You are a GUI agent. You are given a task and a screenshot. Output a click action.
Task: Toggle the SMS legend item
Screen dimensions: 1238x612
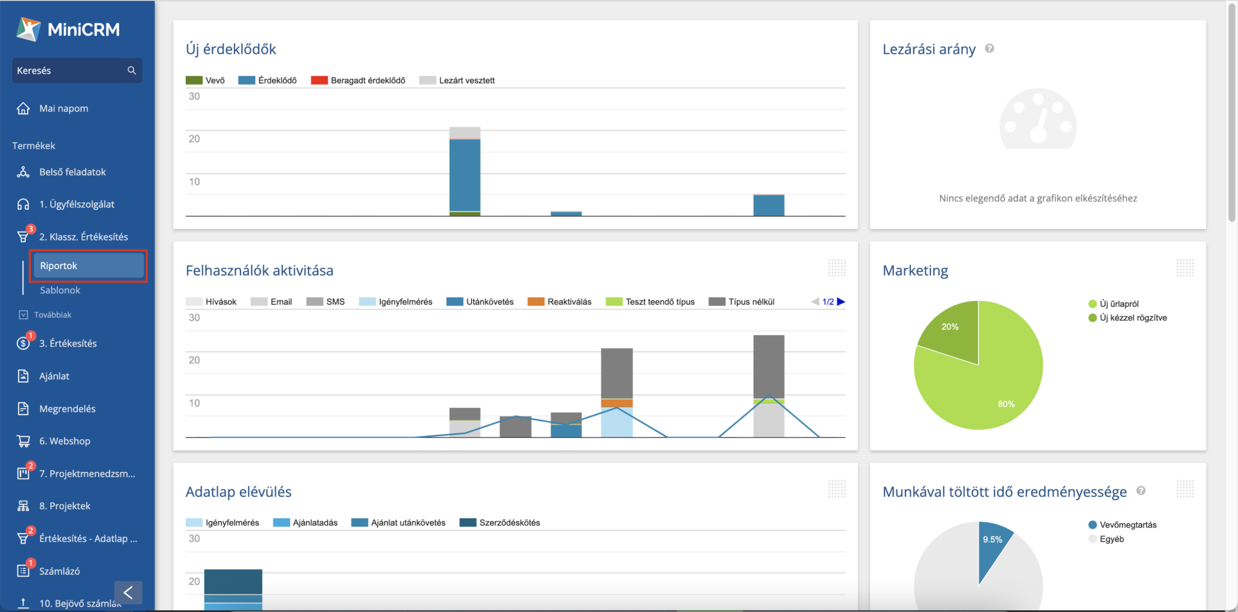(x=326, y=301)
